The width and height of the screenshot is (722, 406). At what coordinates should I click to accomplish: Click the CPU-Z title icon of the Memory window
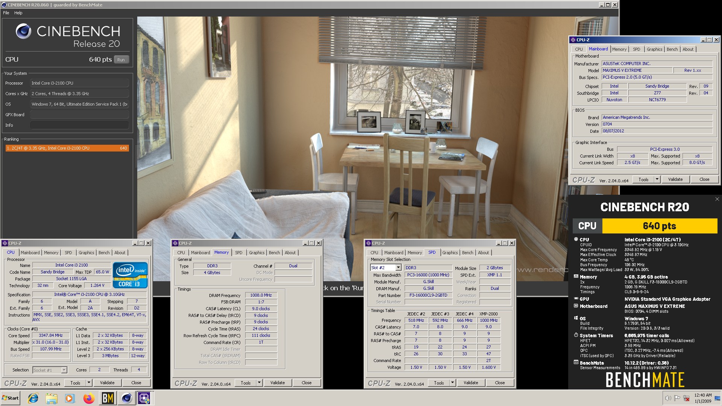coord(175,243)
